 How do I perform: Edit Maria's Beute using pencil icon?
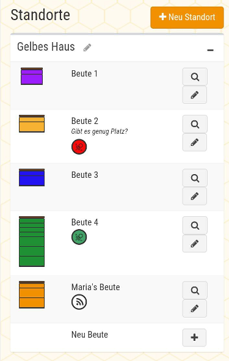coord(195,308)
